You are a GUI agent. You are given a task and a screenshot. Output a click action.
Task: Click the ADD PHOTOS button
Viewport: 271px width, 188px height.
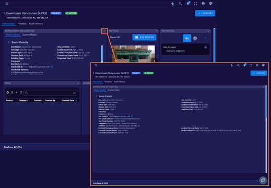tap(145, 37)
